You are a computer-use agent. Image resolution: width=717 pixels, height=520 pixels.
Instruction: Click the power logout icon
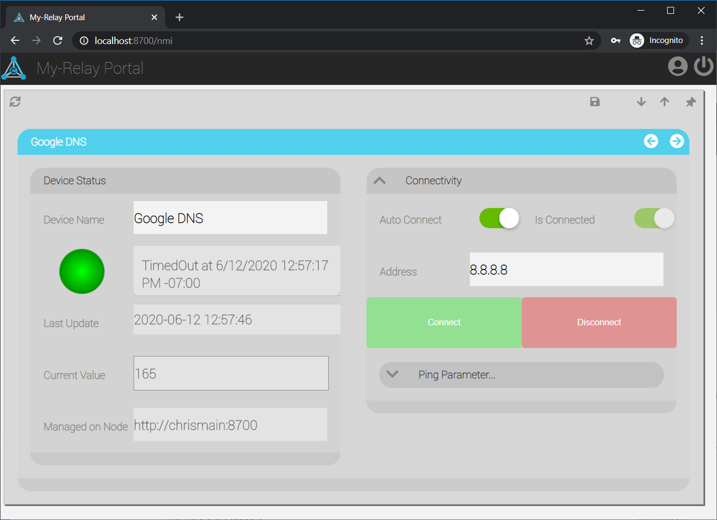(x=704, y=66)
